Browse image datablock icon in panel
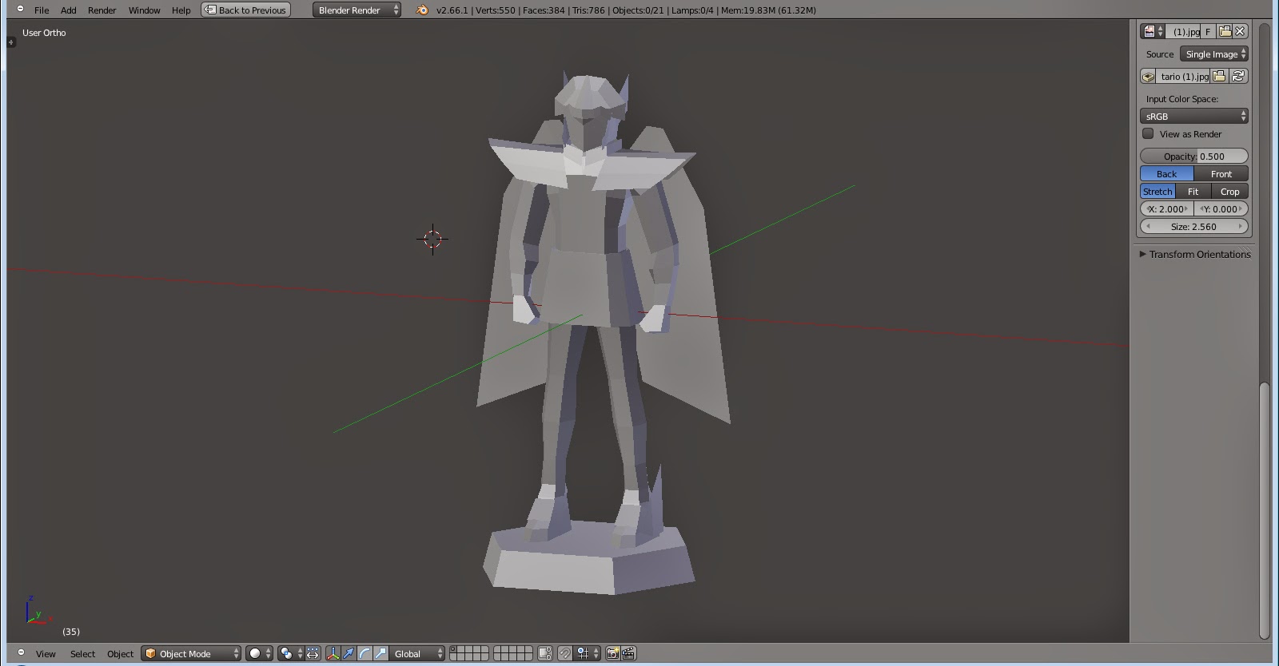The width and height of the screenshot is (1279, 666). tap(1152, 31)
